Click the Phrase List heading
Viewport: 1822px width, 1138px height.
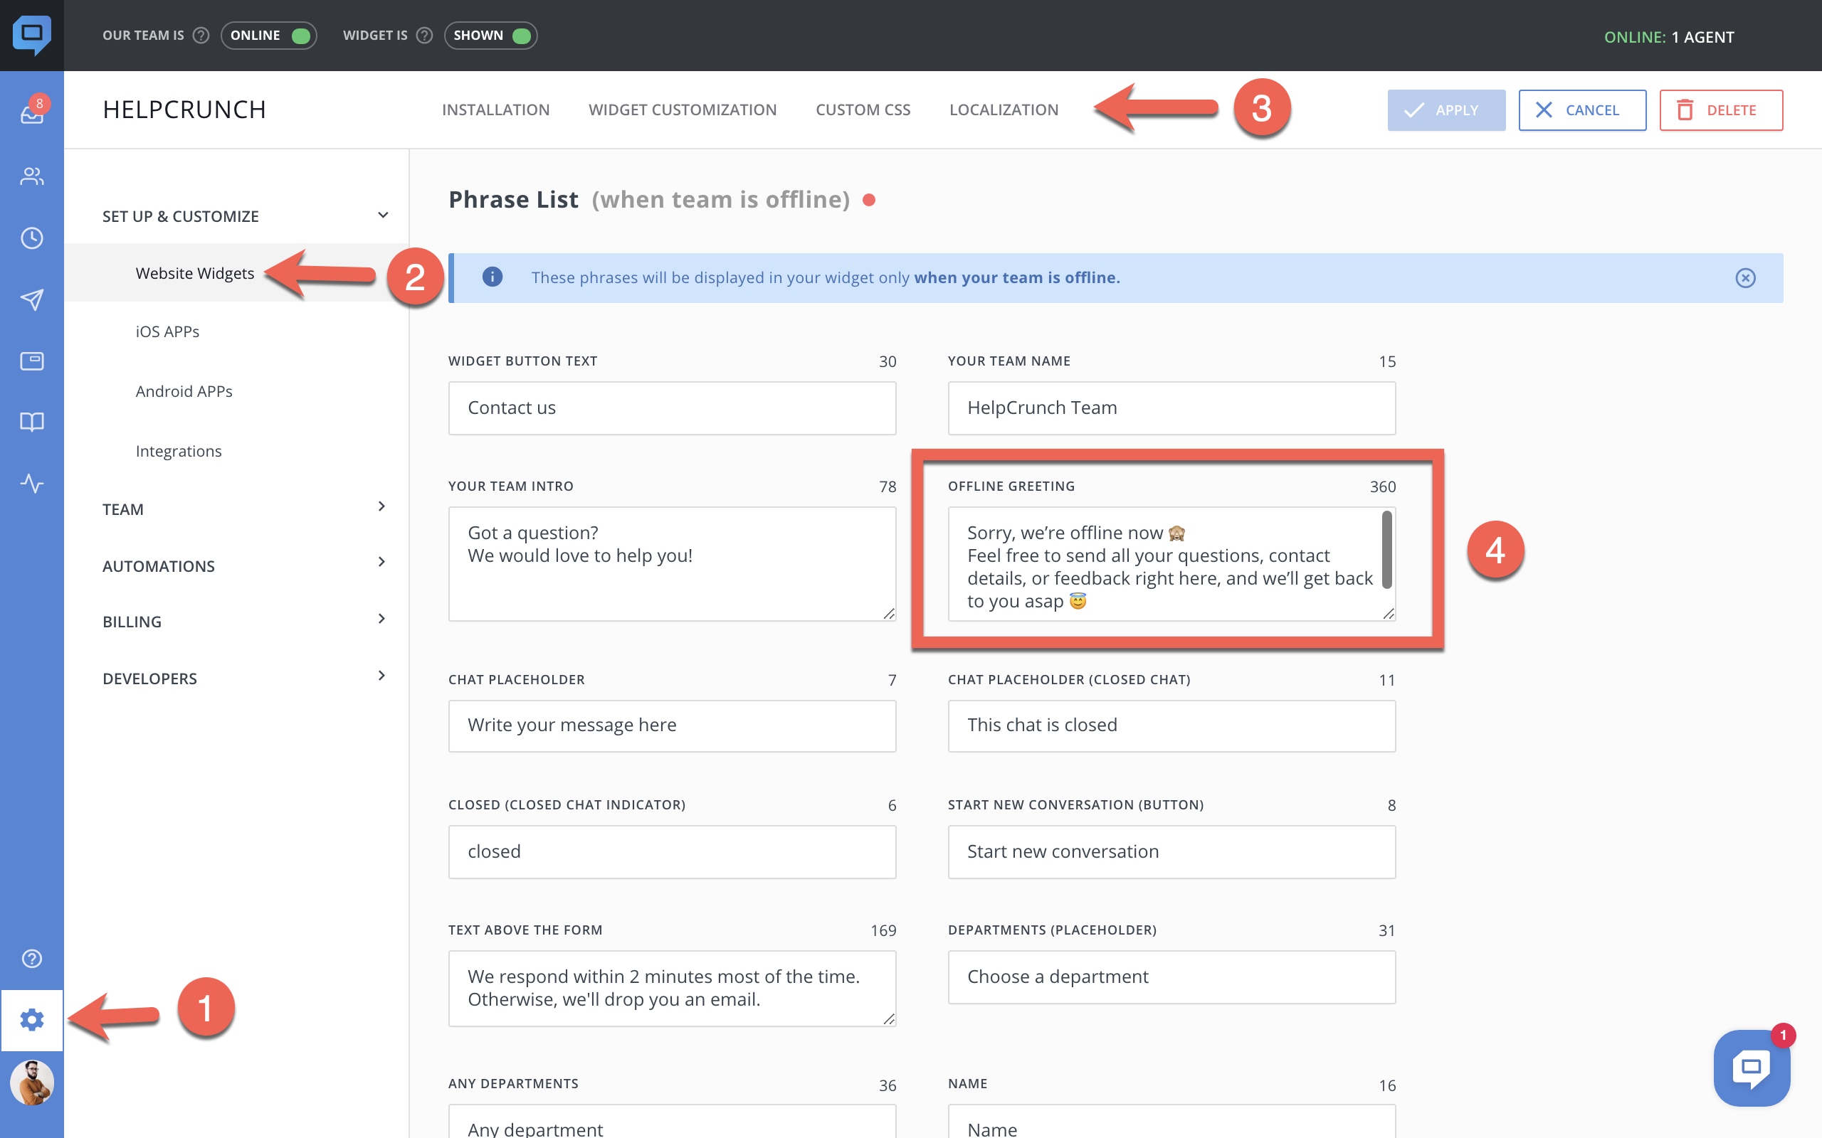(x=513, y=199)
